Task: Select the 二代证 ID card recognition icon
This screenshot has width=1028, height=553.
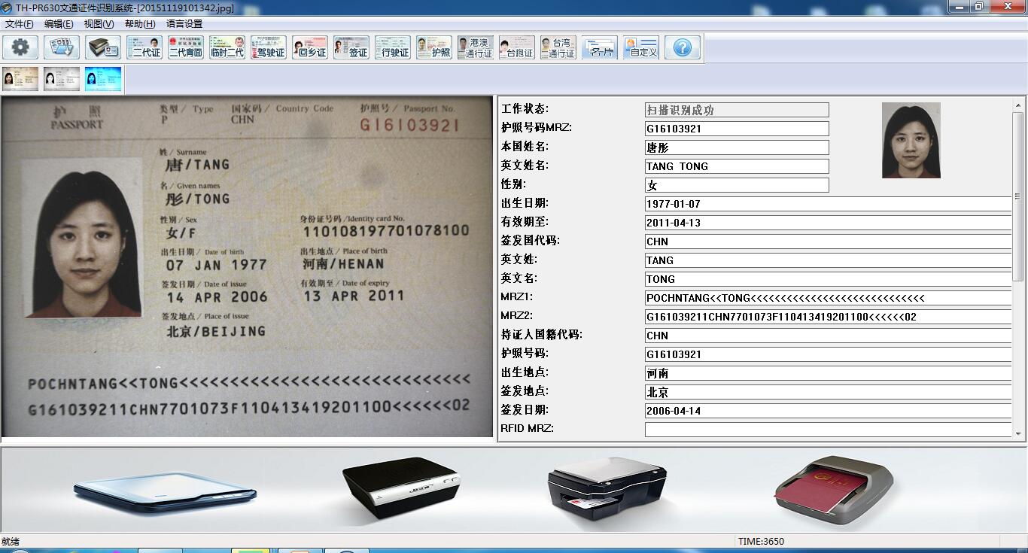Action: pyautogui.click(x=144, y=47)
